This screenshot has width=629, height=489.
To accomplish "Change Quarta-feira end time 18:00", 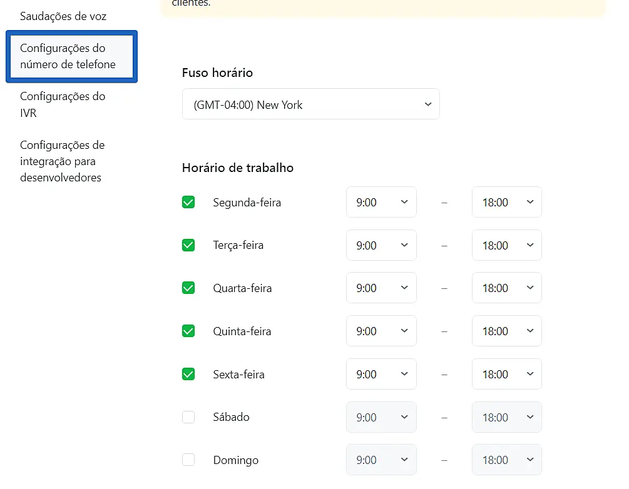I will (x=506, y=288).
